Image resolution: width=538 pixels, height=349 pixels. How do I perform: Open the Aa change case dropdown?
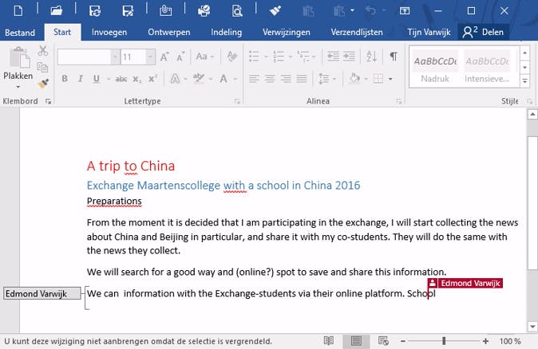point(204,57)
